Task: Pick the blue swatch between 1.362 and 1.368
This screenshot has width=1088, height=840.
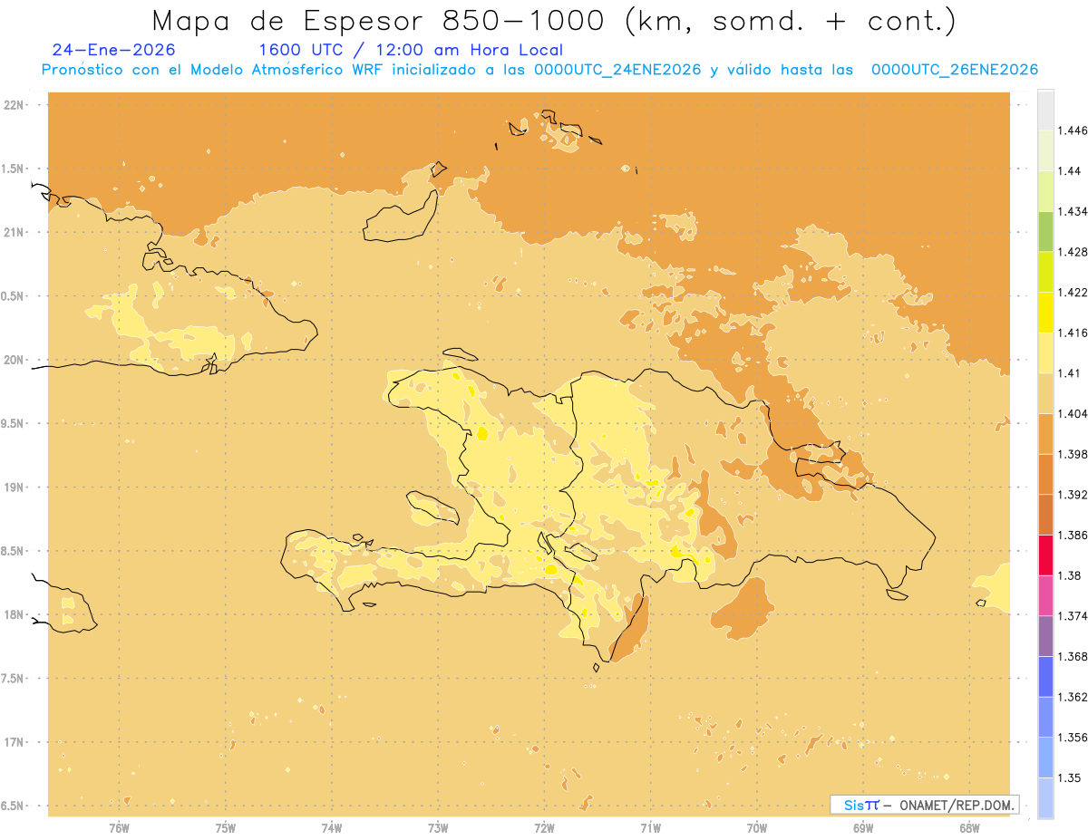Action: tap(1045, 676)
